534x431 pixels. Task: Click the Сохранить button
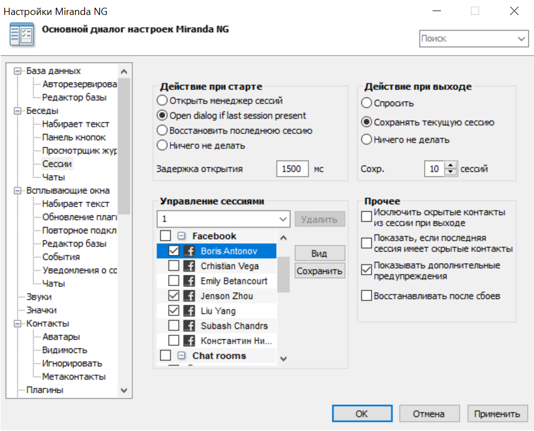(320, 271)
